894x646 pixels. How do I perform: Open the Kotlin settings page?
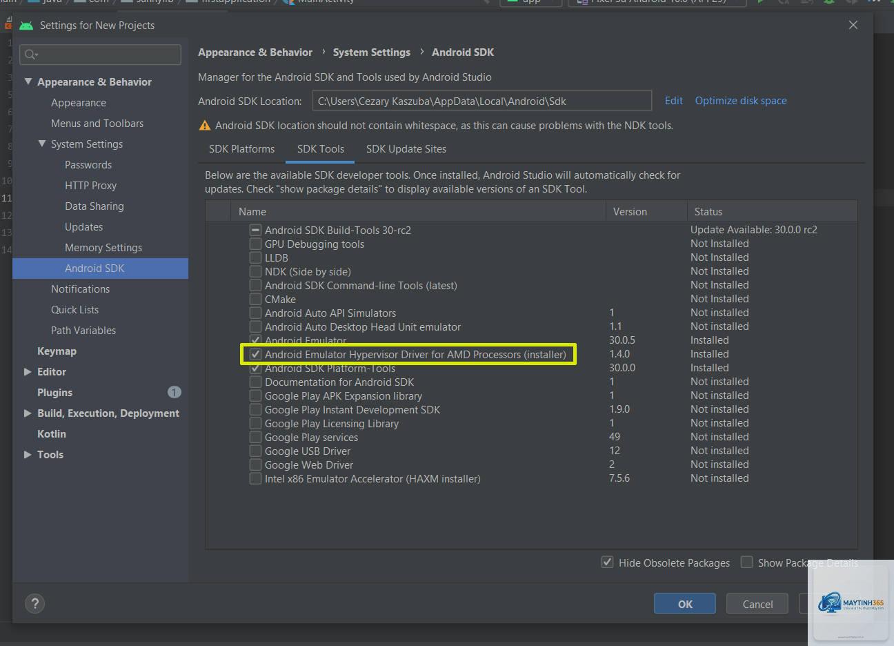click(52, 433)
